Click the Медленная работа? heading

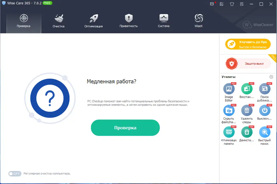click(x=111, y=82)
